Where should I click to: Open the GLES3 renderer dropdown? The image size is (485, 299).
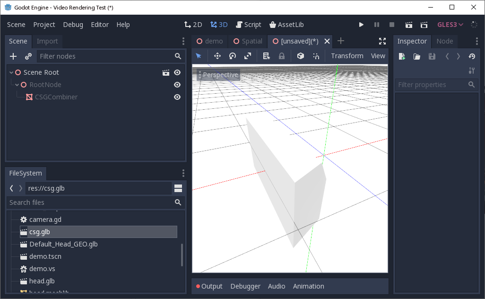click(449, 25)
